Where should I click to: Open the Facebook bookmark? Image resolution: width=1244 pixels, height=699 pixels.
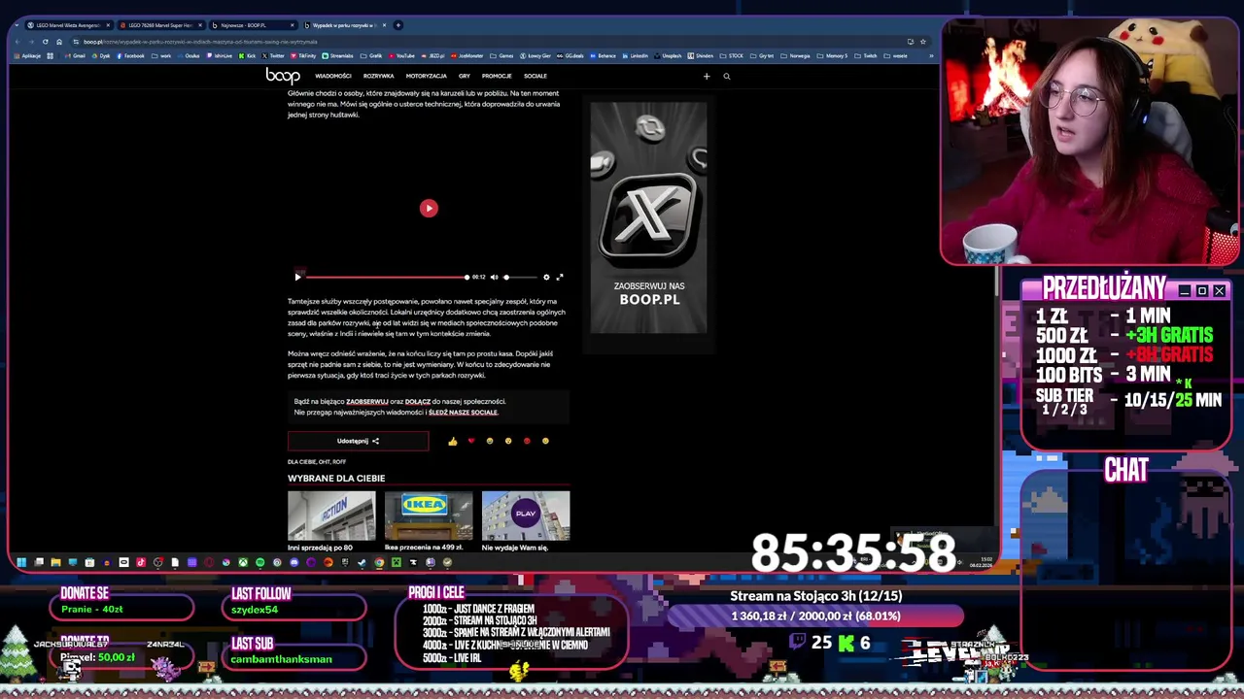tap(130, 55)
